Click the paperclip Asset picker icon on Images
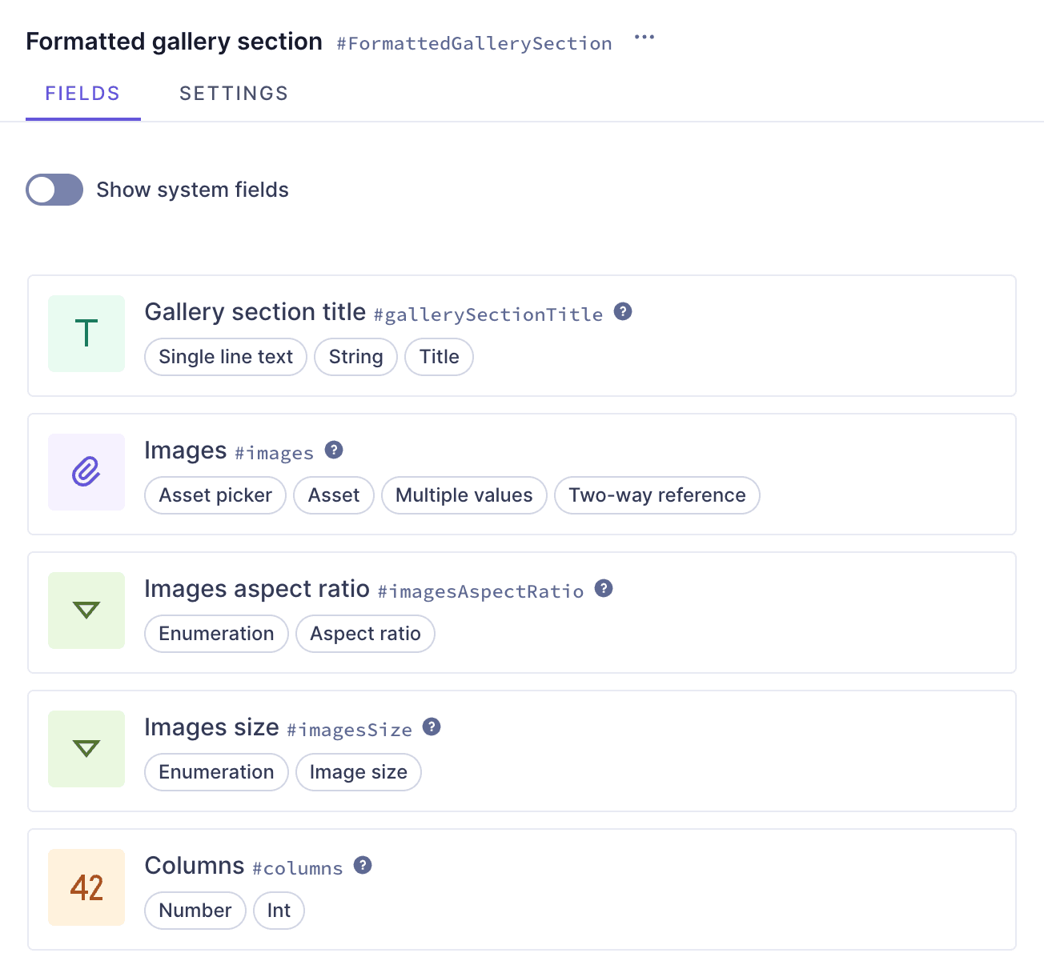 [x=86, y=472]
